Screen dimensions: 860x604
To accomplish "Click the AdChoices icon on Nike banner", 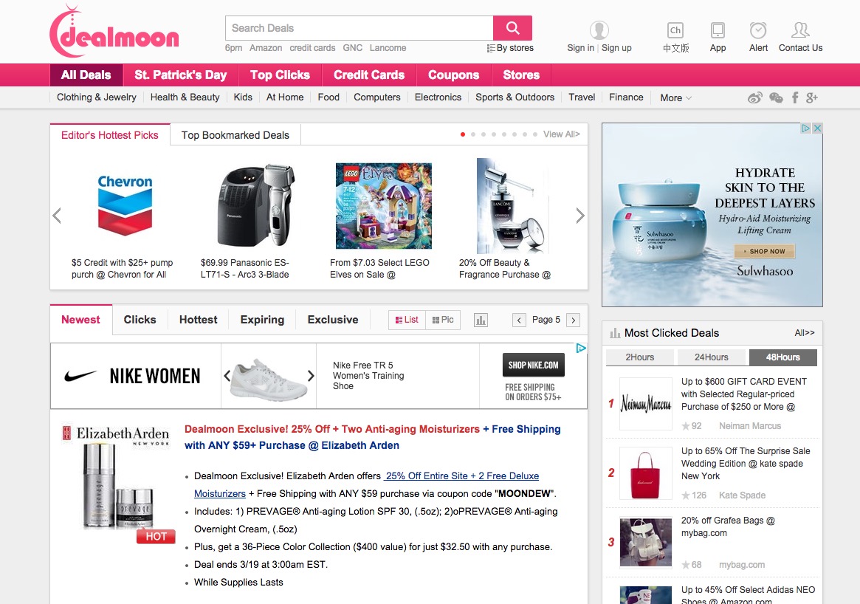I will coord(581,348).
